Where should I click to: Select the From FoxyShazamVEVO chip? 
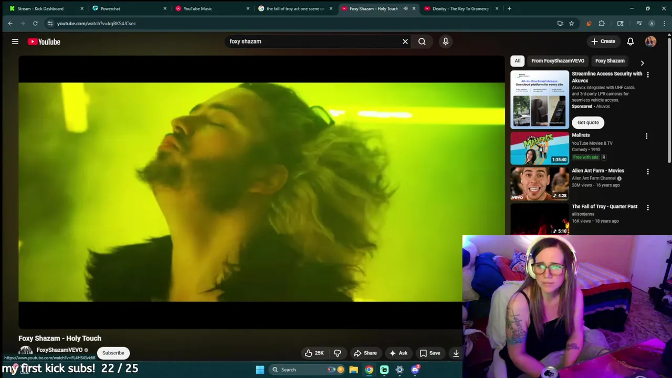(x=558, y=61)
